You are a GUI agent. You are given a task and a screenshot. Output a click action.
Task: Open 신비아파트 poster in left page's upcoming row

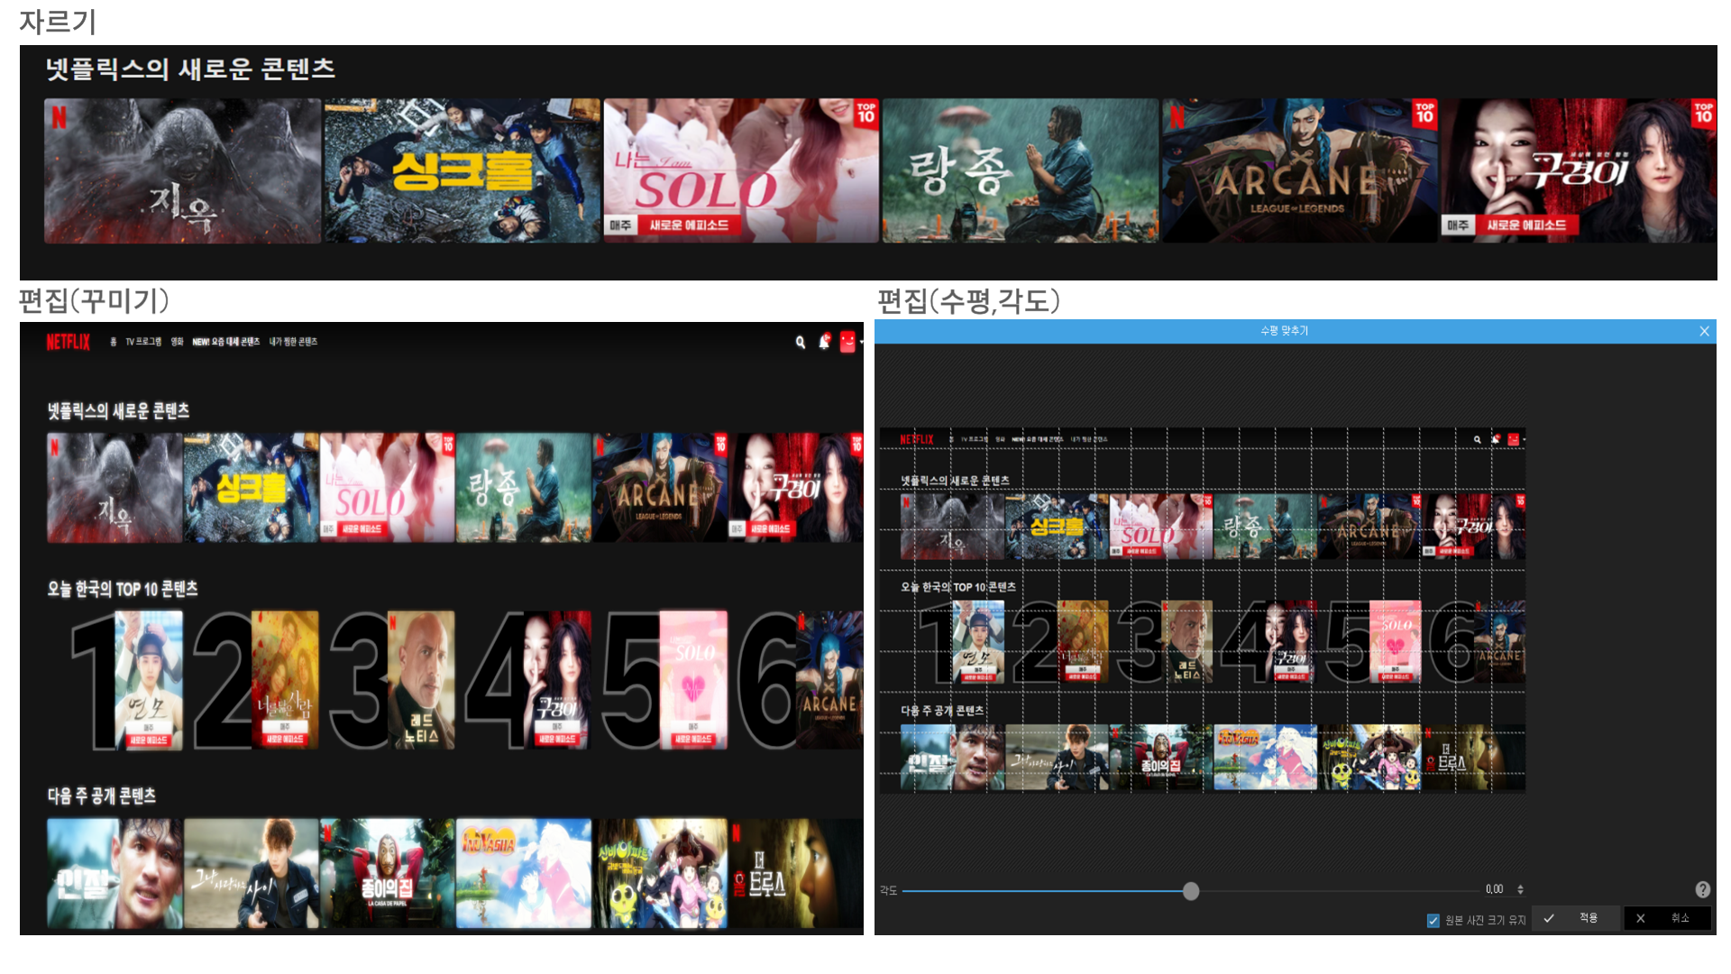[660, 873]
